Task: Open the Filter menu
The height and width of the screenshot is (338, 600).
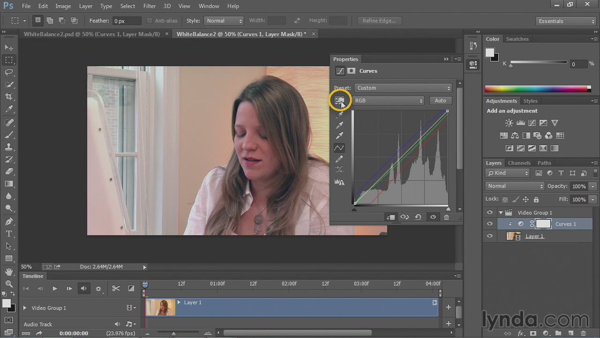Action: click(150, 6)
